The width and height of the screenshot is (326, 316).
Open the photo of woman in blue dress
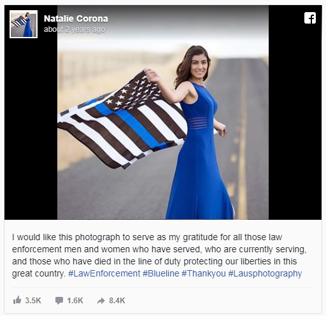163,112
